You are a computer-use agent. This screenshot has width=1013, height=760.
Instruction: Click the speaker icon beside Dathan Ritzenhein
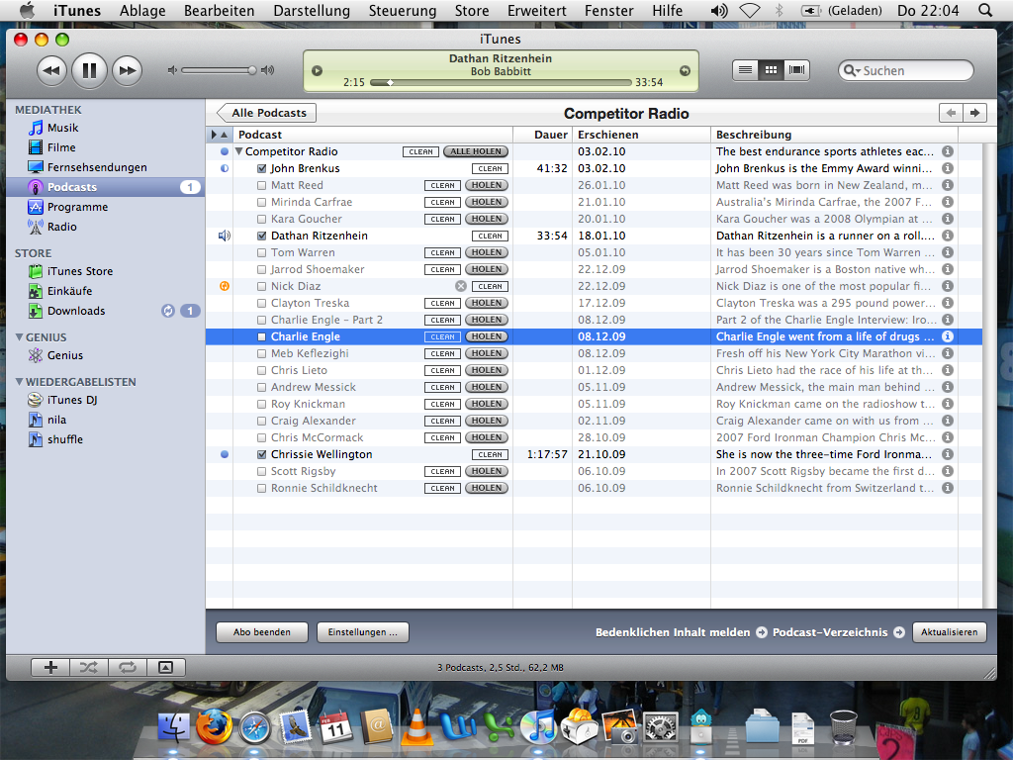(225, 236)
